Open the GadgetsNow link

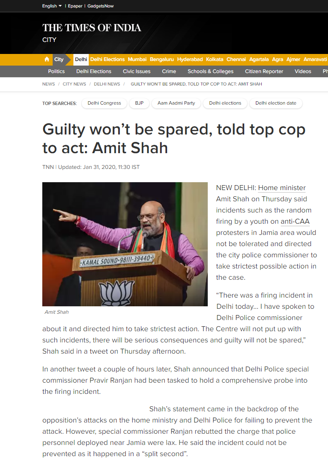pos(100,6)
